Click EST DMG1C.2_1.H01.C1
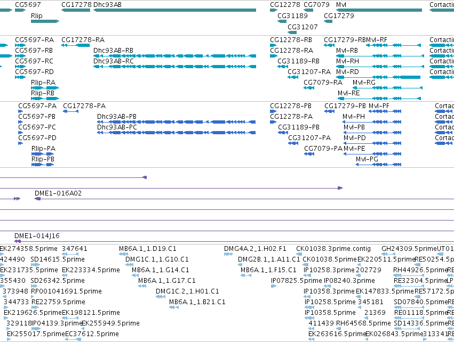The width and height of the screenshot is (454, 342). 161,297
